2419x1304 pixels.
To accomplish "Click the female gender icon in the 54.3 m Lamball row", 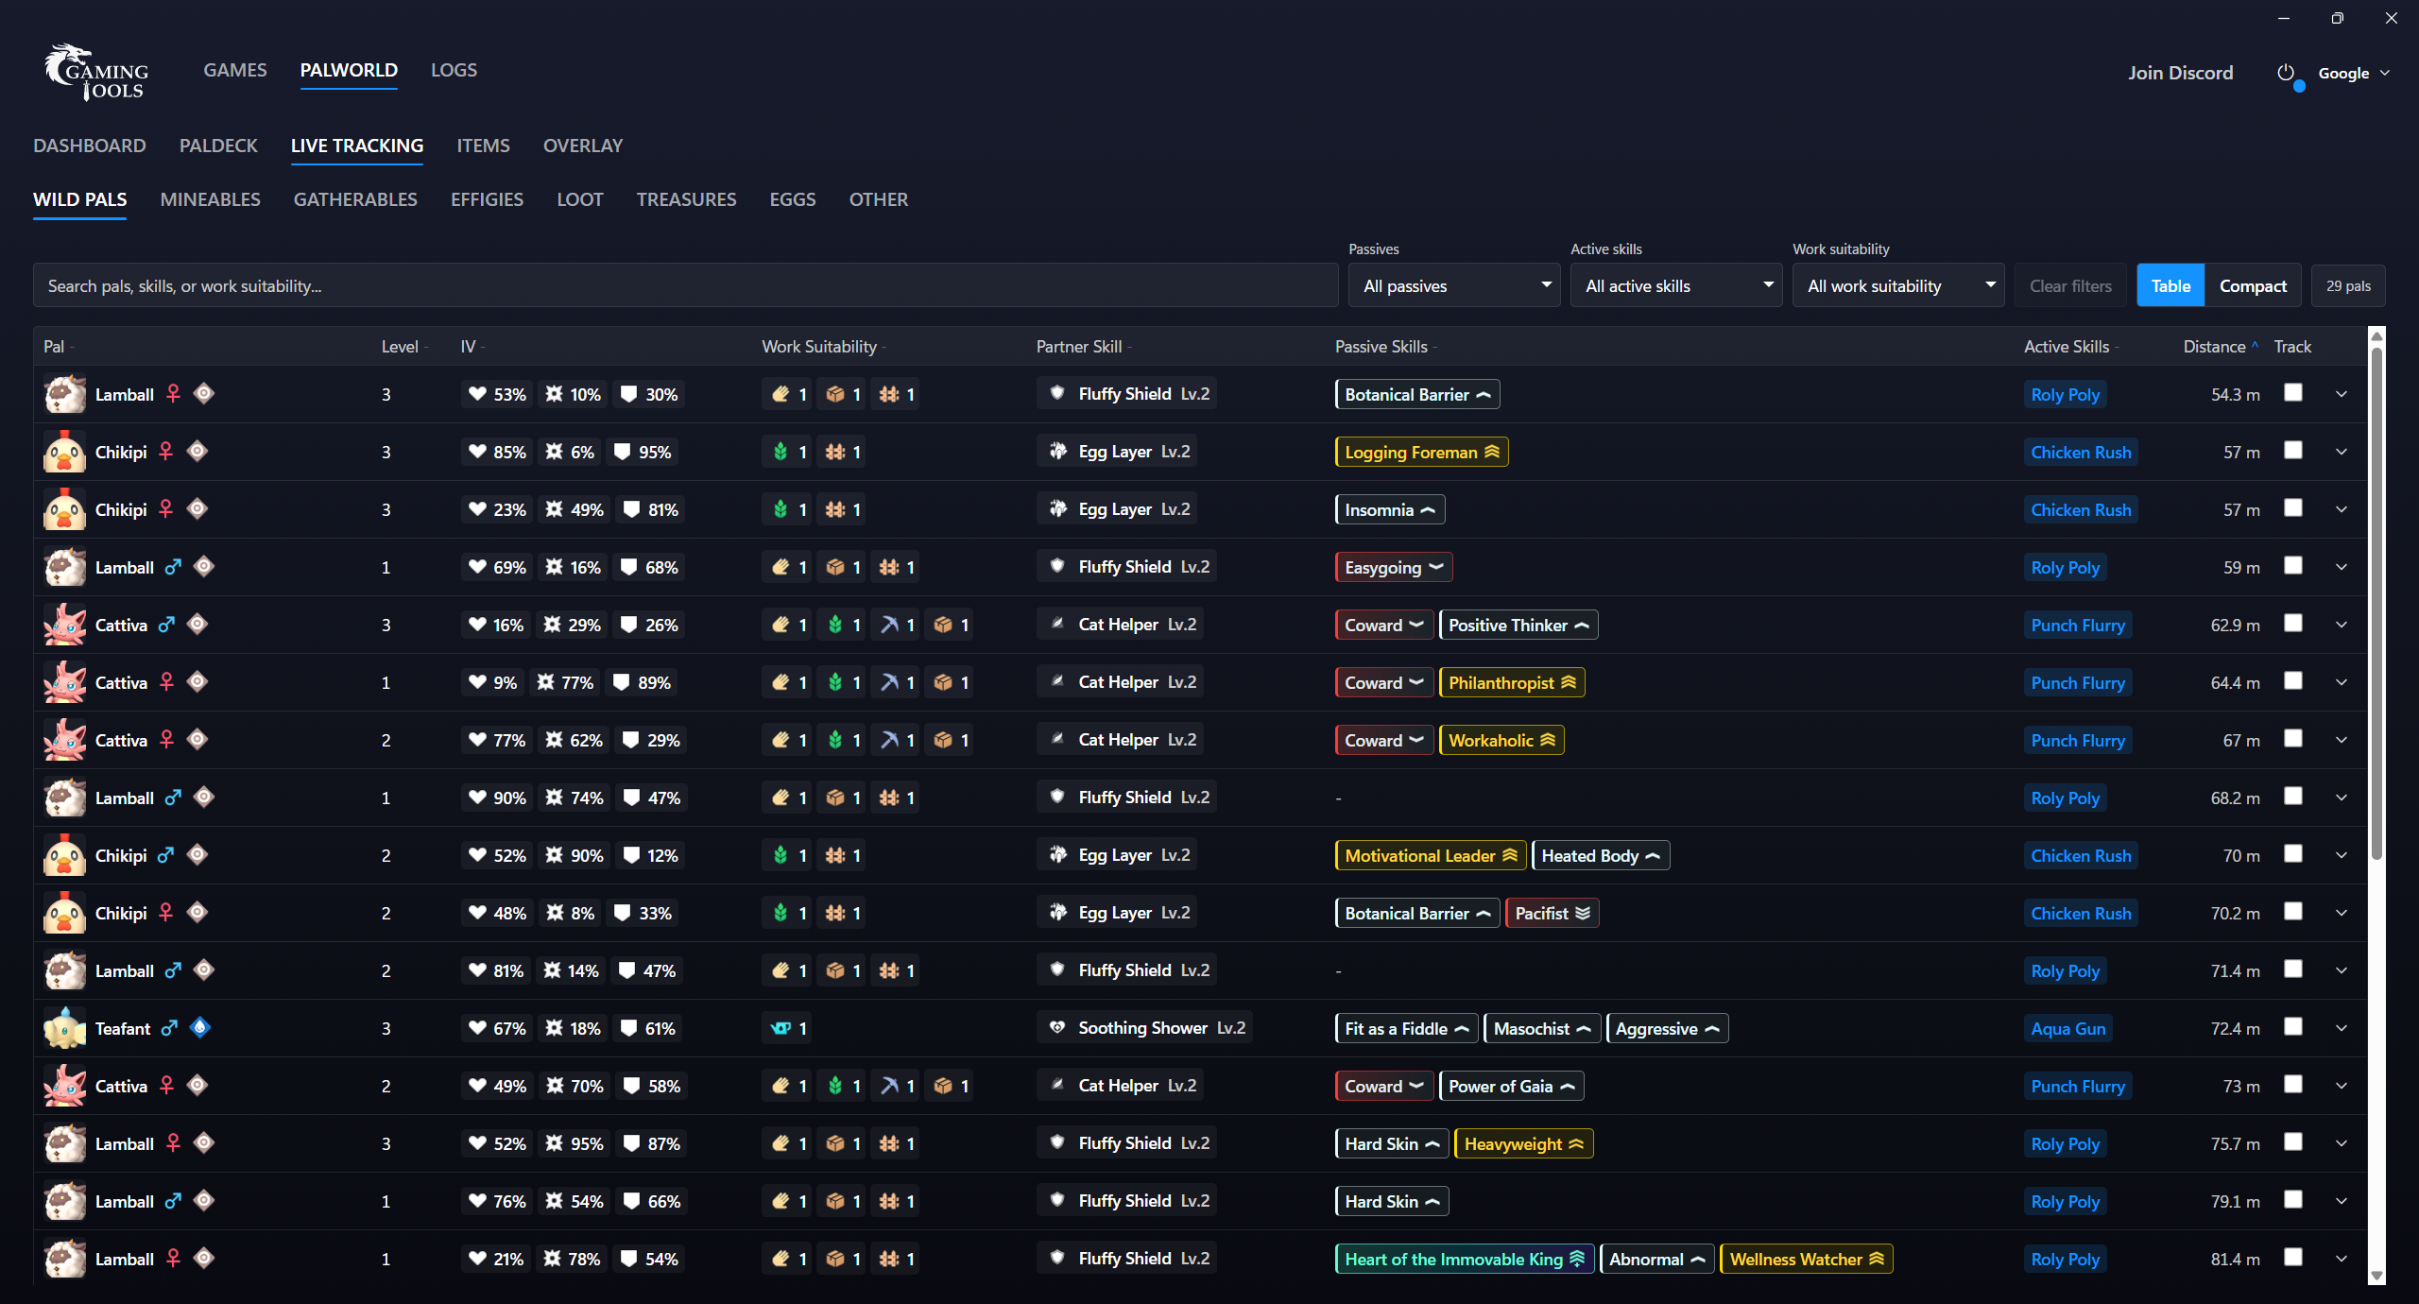I will coord(173,393).
